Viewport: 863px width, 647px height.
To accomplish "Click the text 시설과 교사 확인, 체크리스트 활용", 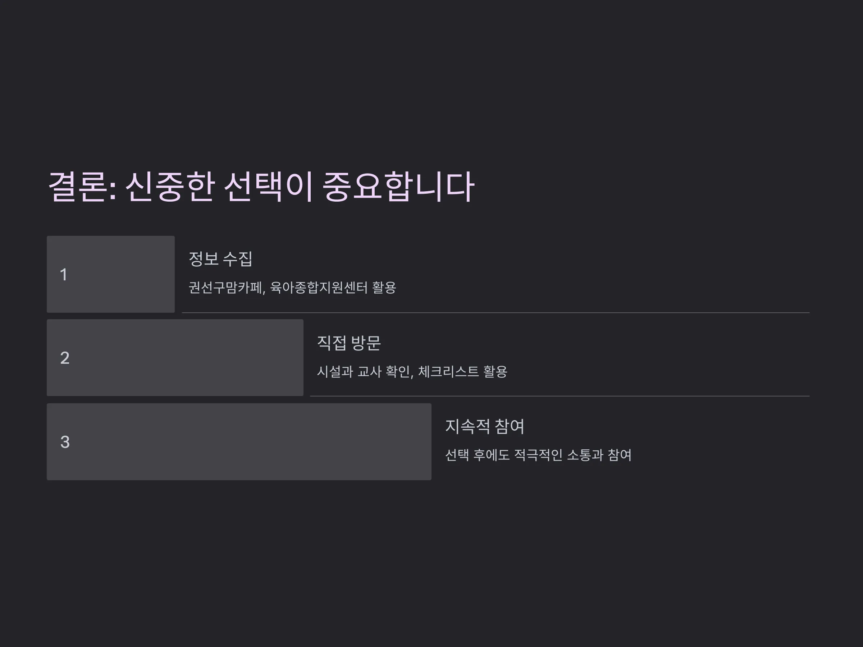I will tap(412, 372).
